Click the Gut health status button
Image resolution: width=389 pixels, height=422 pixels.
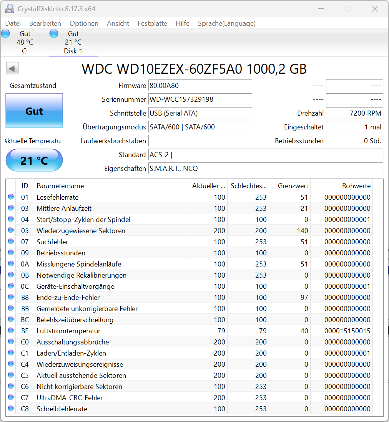pyautogui.click(x=34, y=111)
